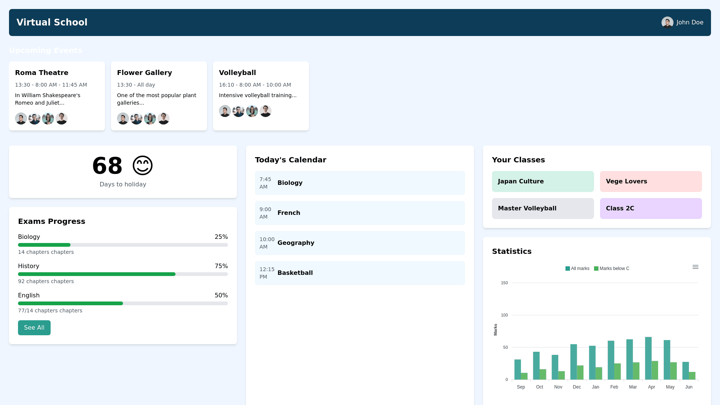The width and height of the screenshot is (720, 405).
Task: Open the Japan Culture class
Action: click(x=543, y=181)
